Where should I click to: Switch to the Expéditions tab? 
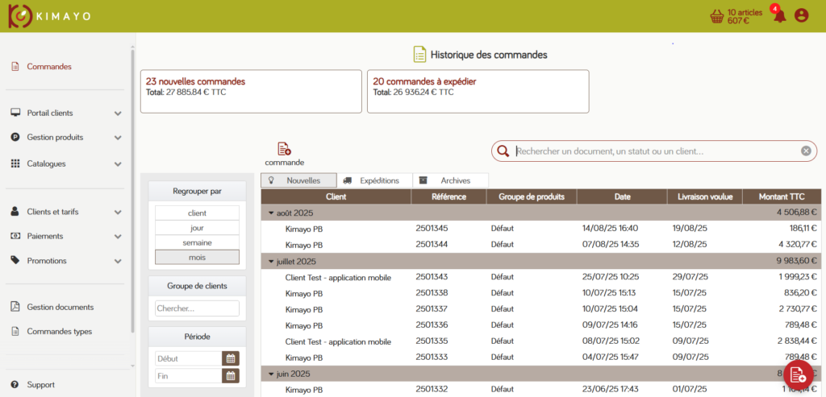(374, 180)
